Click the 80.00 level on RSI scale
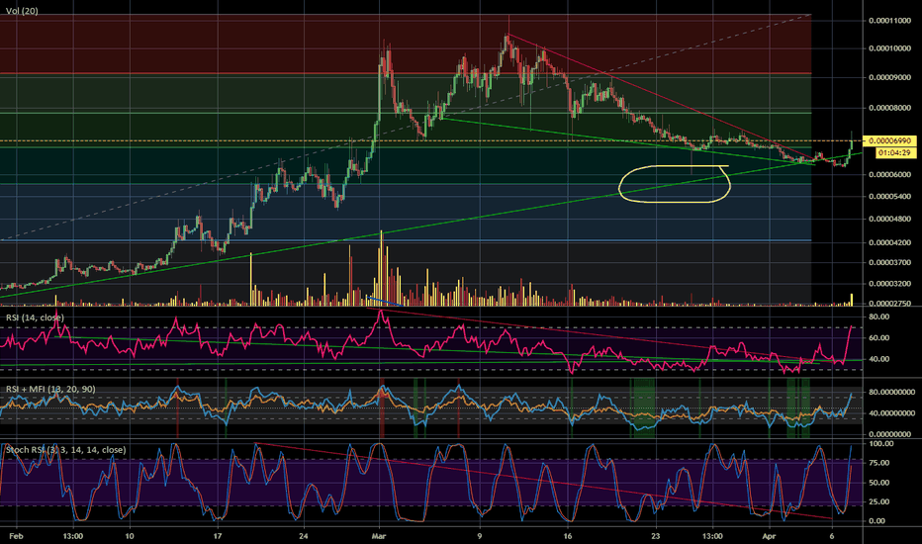The image size is (922, 544). click(x=878, y=317)
